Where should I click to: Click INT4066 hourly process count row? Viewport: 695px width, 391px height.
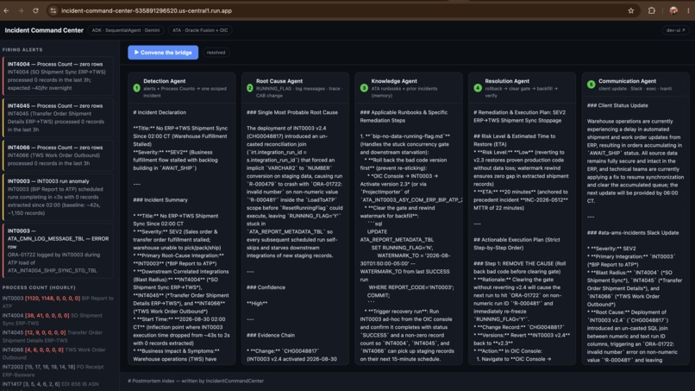click(x=58, y=354)
